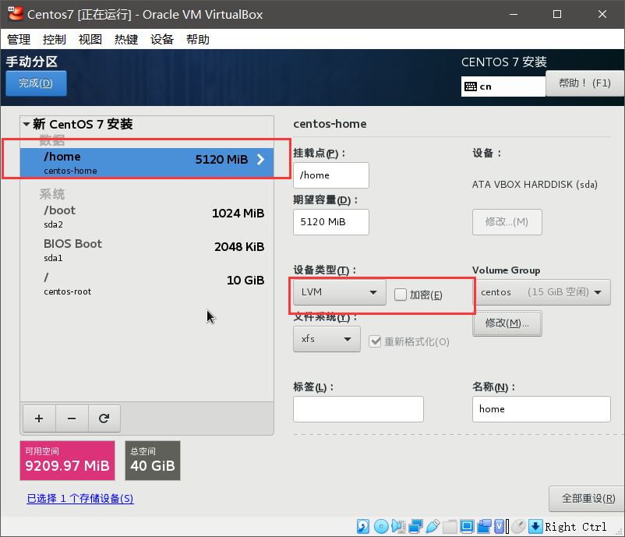This screenshot has width=625, height=537.
Task: Click the 帮助！(F1) help button
Action: point(584,83)
